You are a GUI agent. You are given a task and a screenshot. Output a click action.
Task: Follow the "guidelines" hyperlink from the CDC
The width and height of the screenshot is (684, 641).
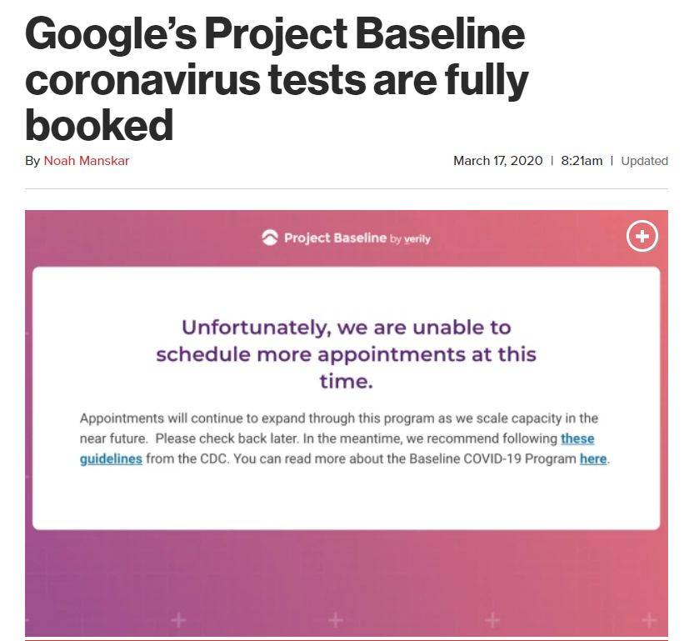point(111,459)
